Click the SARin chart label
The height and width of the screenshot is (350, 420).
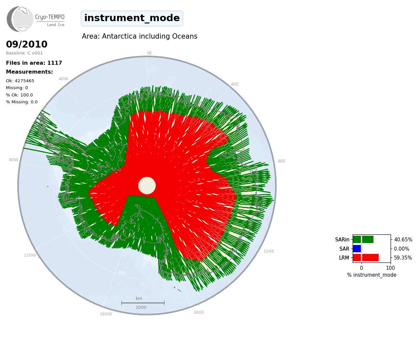click(x=342, y=240)
